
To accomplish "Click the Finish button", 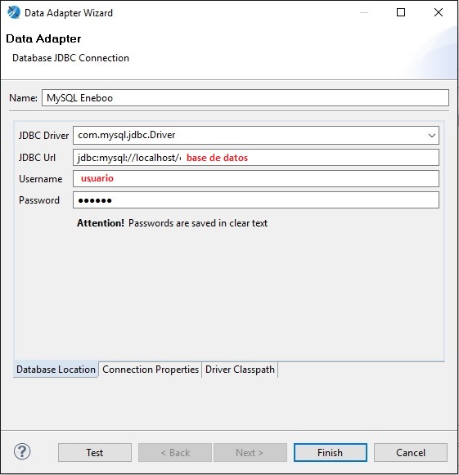I will [331, 453].
